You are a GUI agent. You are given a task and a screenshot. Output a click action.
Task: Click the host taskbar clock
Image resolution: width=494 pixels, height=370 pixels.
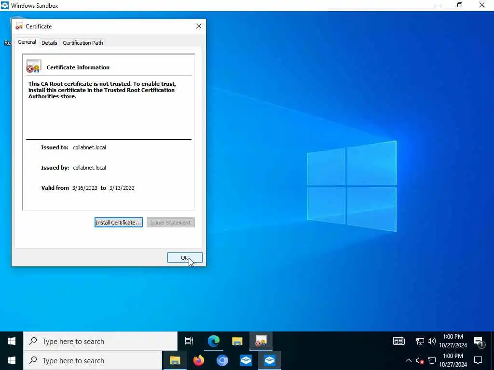click(x=453, y=360)
